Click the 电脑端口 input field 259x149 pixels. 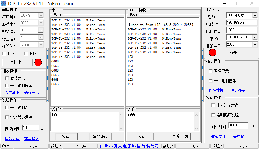point(242,30)
